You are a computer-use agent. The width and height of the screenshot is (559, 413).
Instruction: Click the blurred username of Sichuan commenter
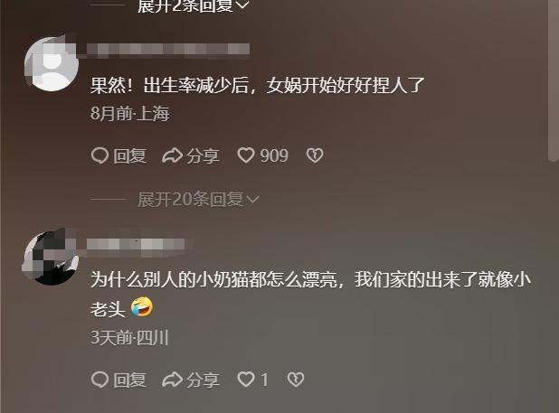pos(136,245)
